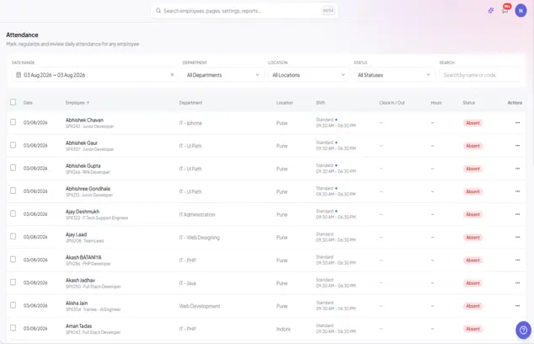Screen dimensions: 534x344
Task: Click the Department column header
Action: click(x=190, y=103)
